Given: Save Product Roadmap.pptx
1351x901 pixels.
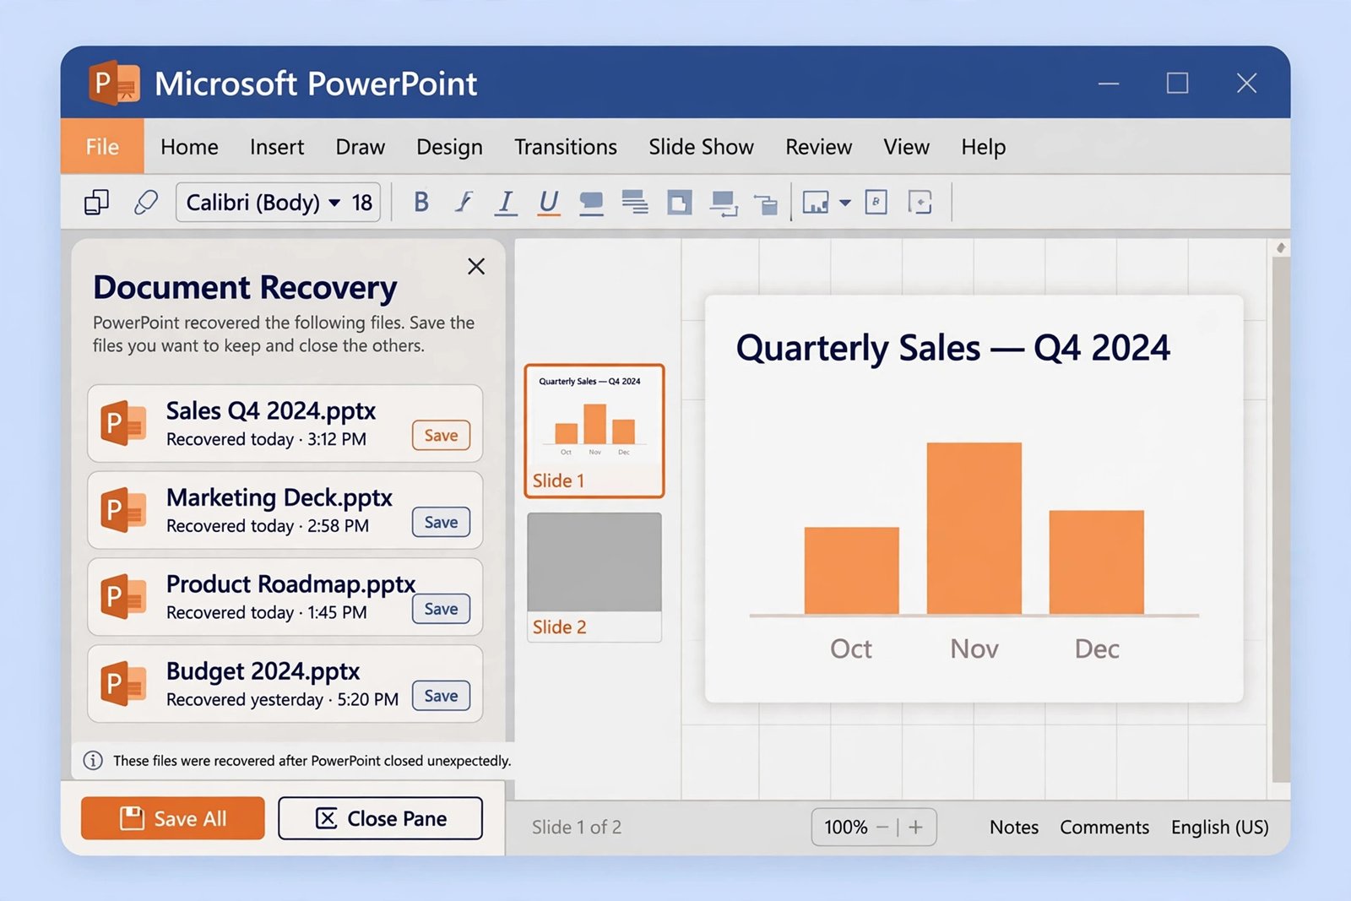Looking at the screenshot, I should 441,609.
